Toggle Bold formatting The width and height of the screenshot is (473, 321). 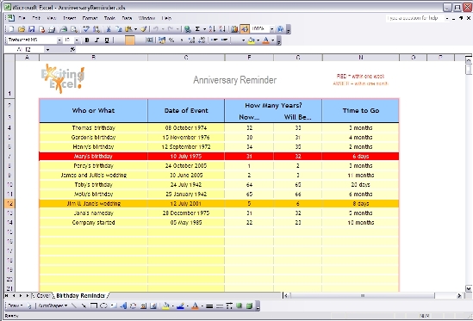click(x=87, y=40)
